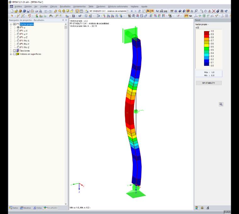Image resolution: width=239 pixels, height=214 pixels.
Task: Toggle the highlighted Show Results eye icon
Action: point(147,11)
